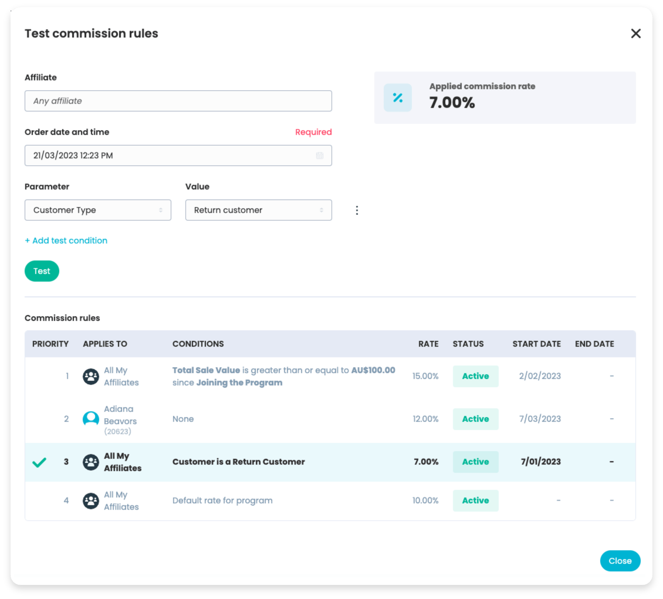Click the Total Sale Value condition text

(206, 370)
